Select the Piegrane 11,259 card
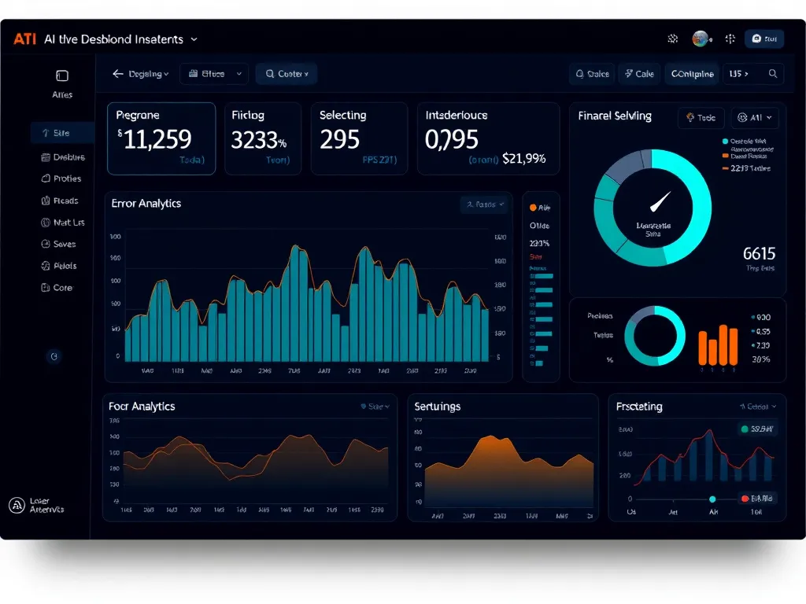The width and height of the screenshot is (806, 604). (161, 138)
